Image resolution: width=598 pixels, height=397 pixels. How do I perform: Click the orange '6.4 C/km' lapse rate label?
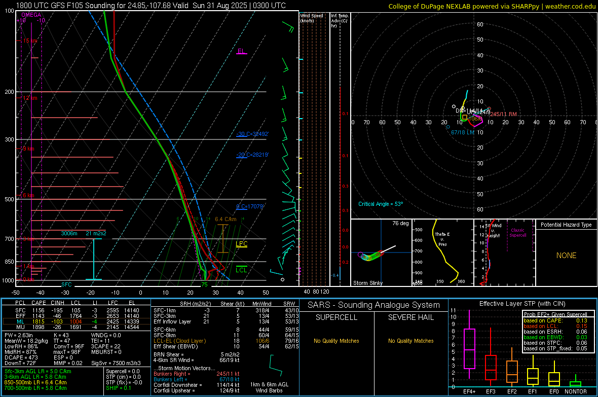(226, 219)
